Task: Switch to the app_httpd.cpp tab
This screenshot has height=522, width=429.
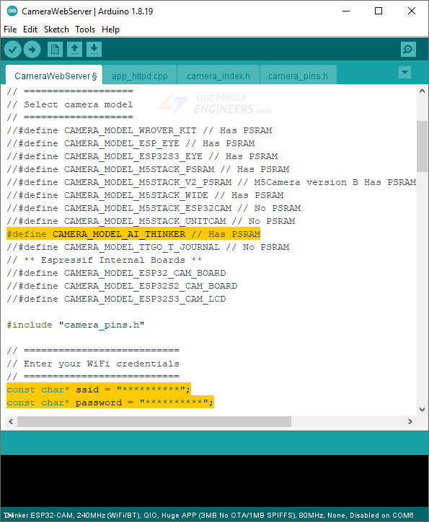Action: [x=140, y=76]
